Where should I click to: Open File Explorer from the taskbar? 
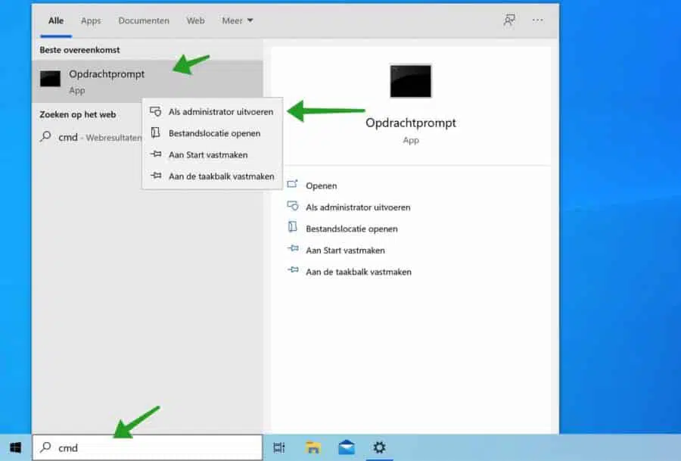tap(313, 447)
